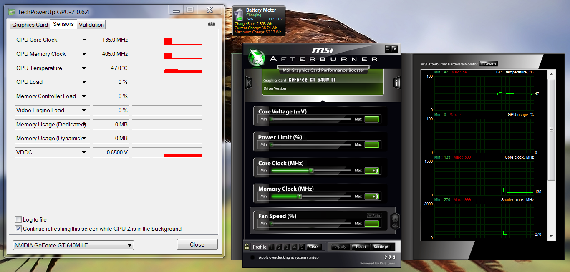570x272 pixels.
Task: Switch to the Sensors tab
Action: 63,24
